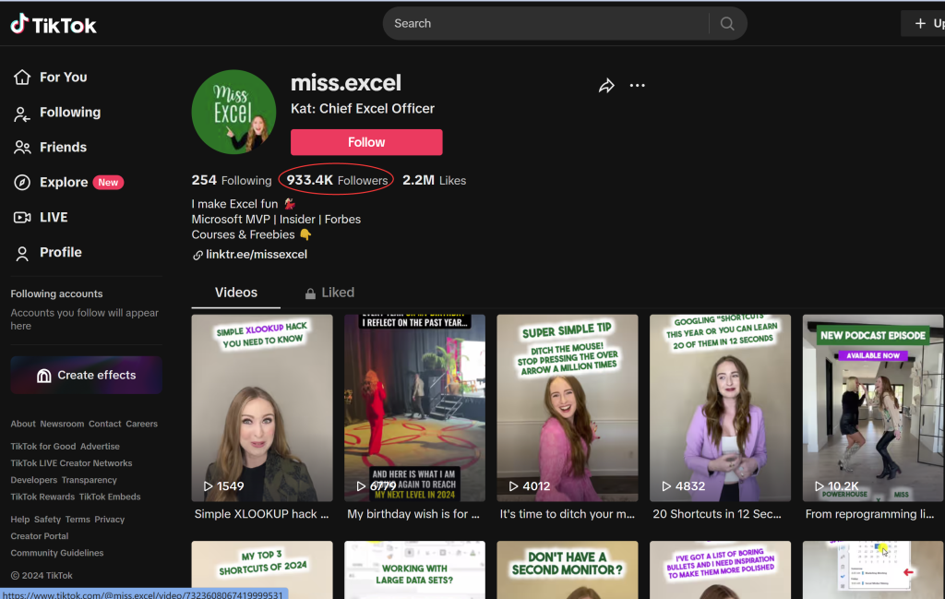The height and width of the screenshot is (599, 945).
Task: Open the linktr.ee/missexcel link
Action: 257,255
